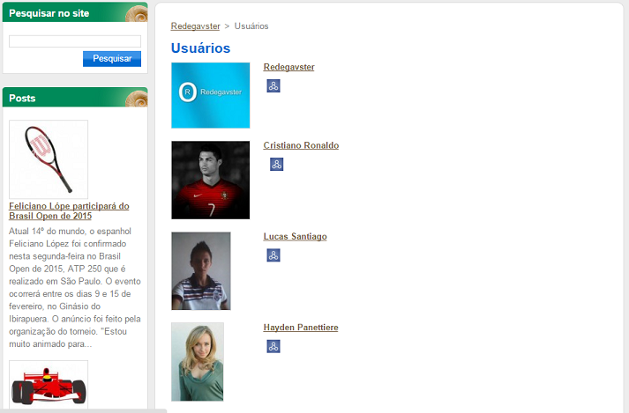
Task: Open the Redegavster breadcrumb link
Action: click(x=195, y=26)
